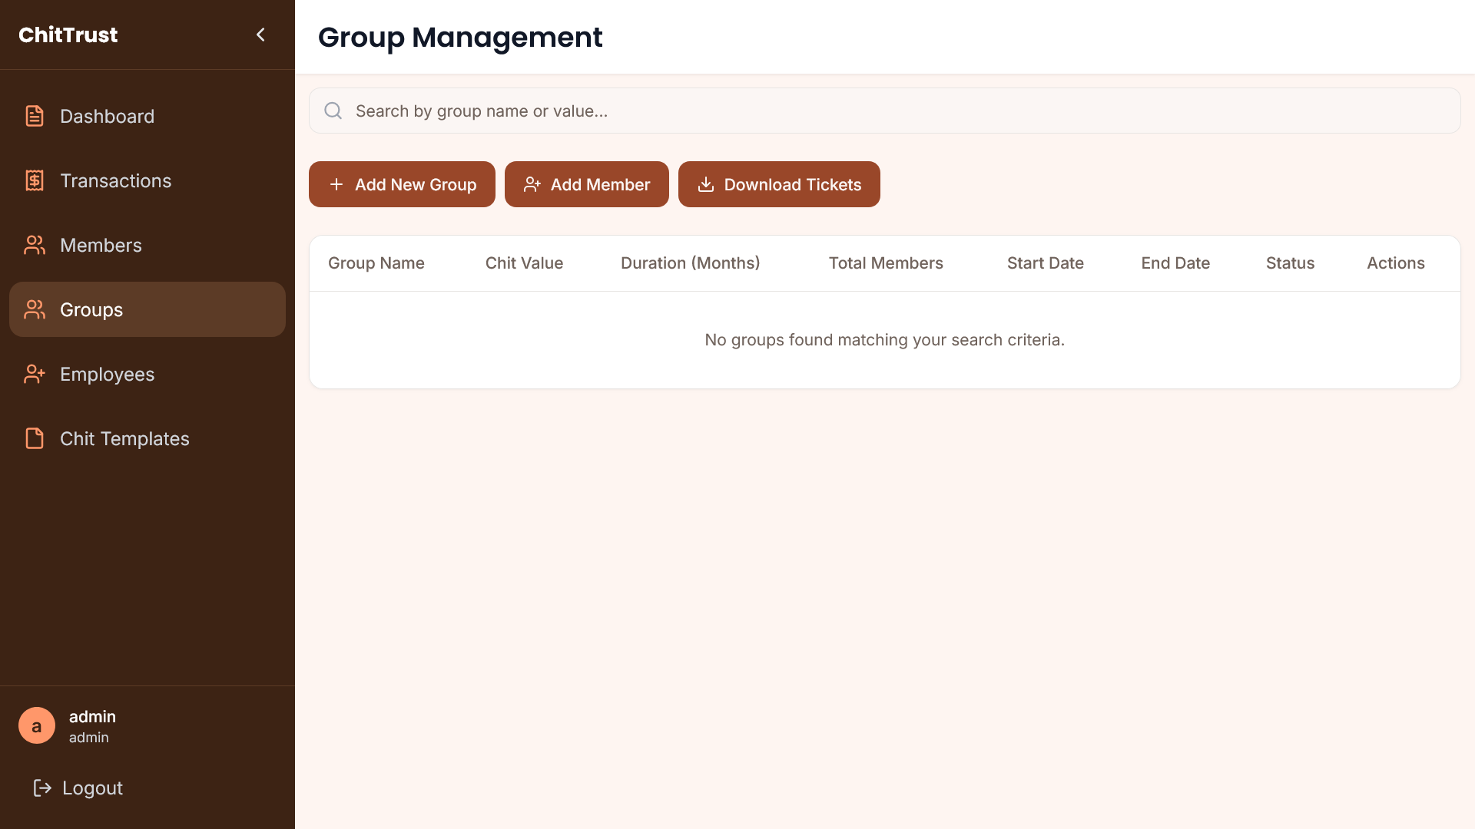Click the download icon on Download Tickets
Image resolution: width=1475 pixels, height=829 pixels.
tap(706, 184)
